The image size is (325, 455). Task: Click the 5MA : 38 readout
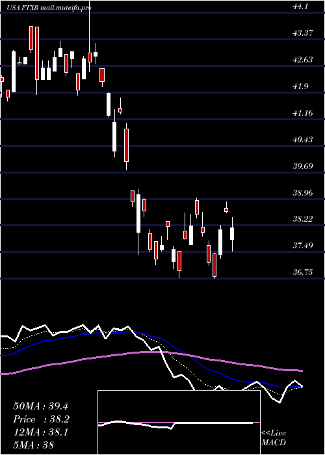click(34, 445)
